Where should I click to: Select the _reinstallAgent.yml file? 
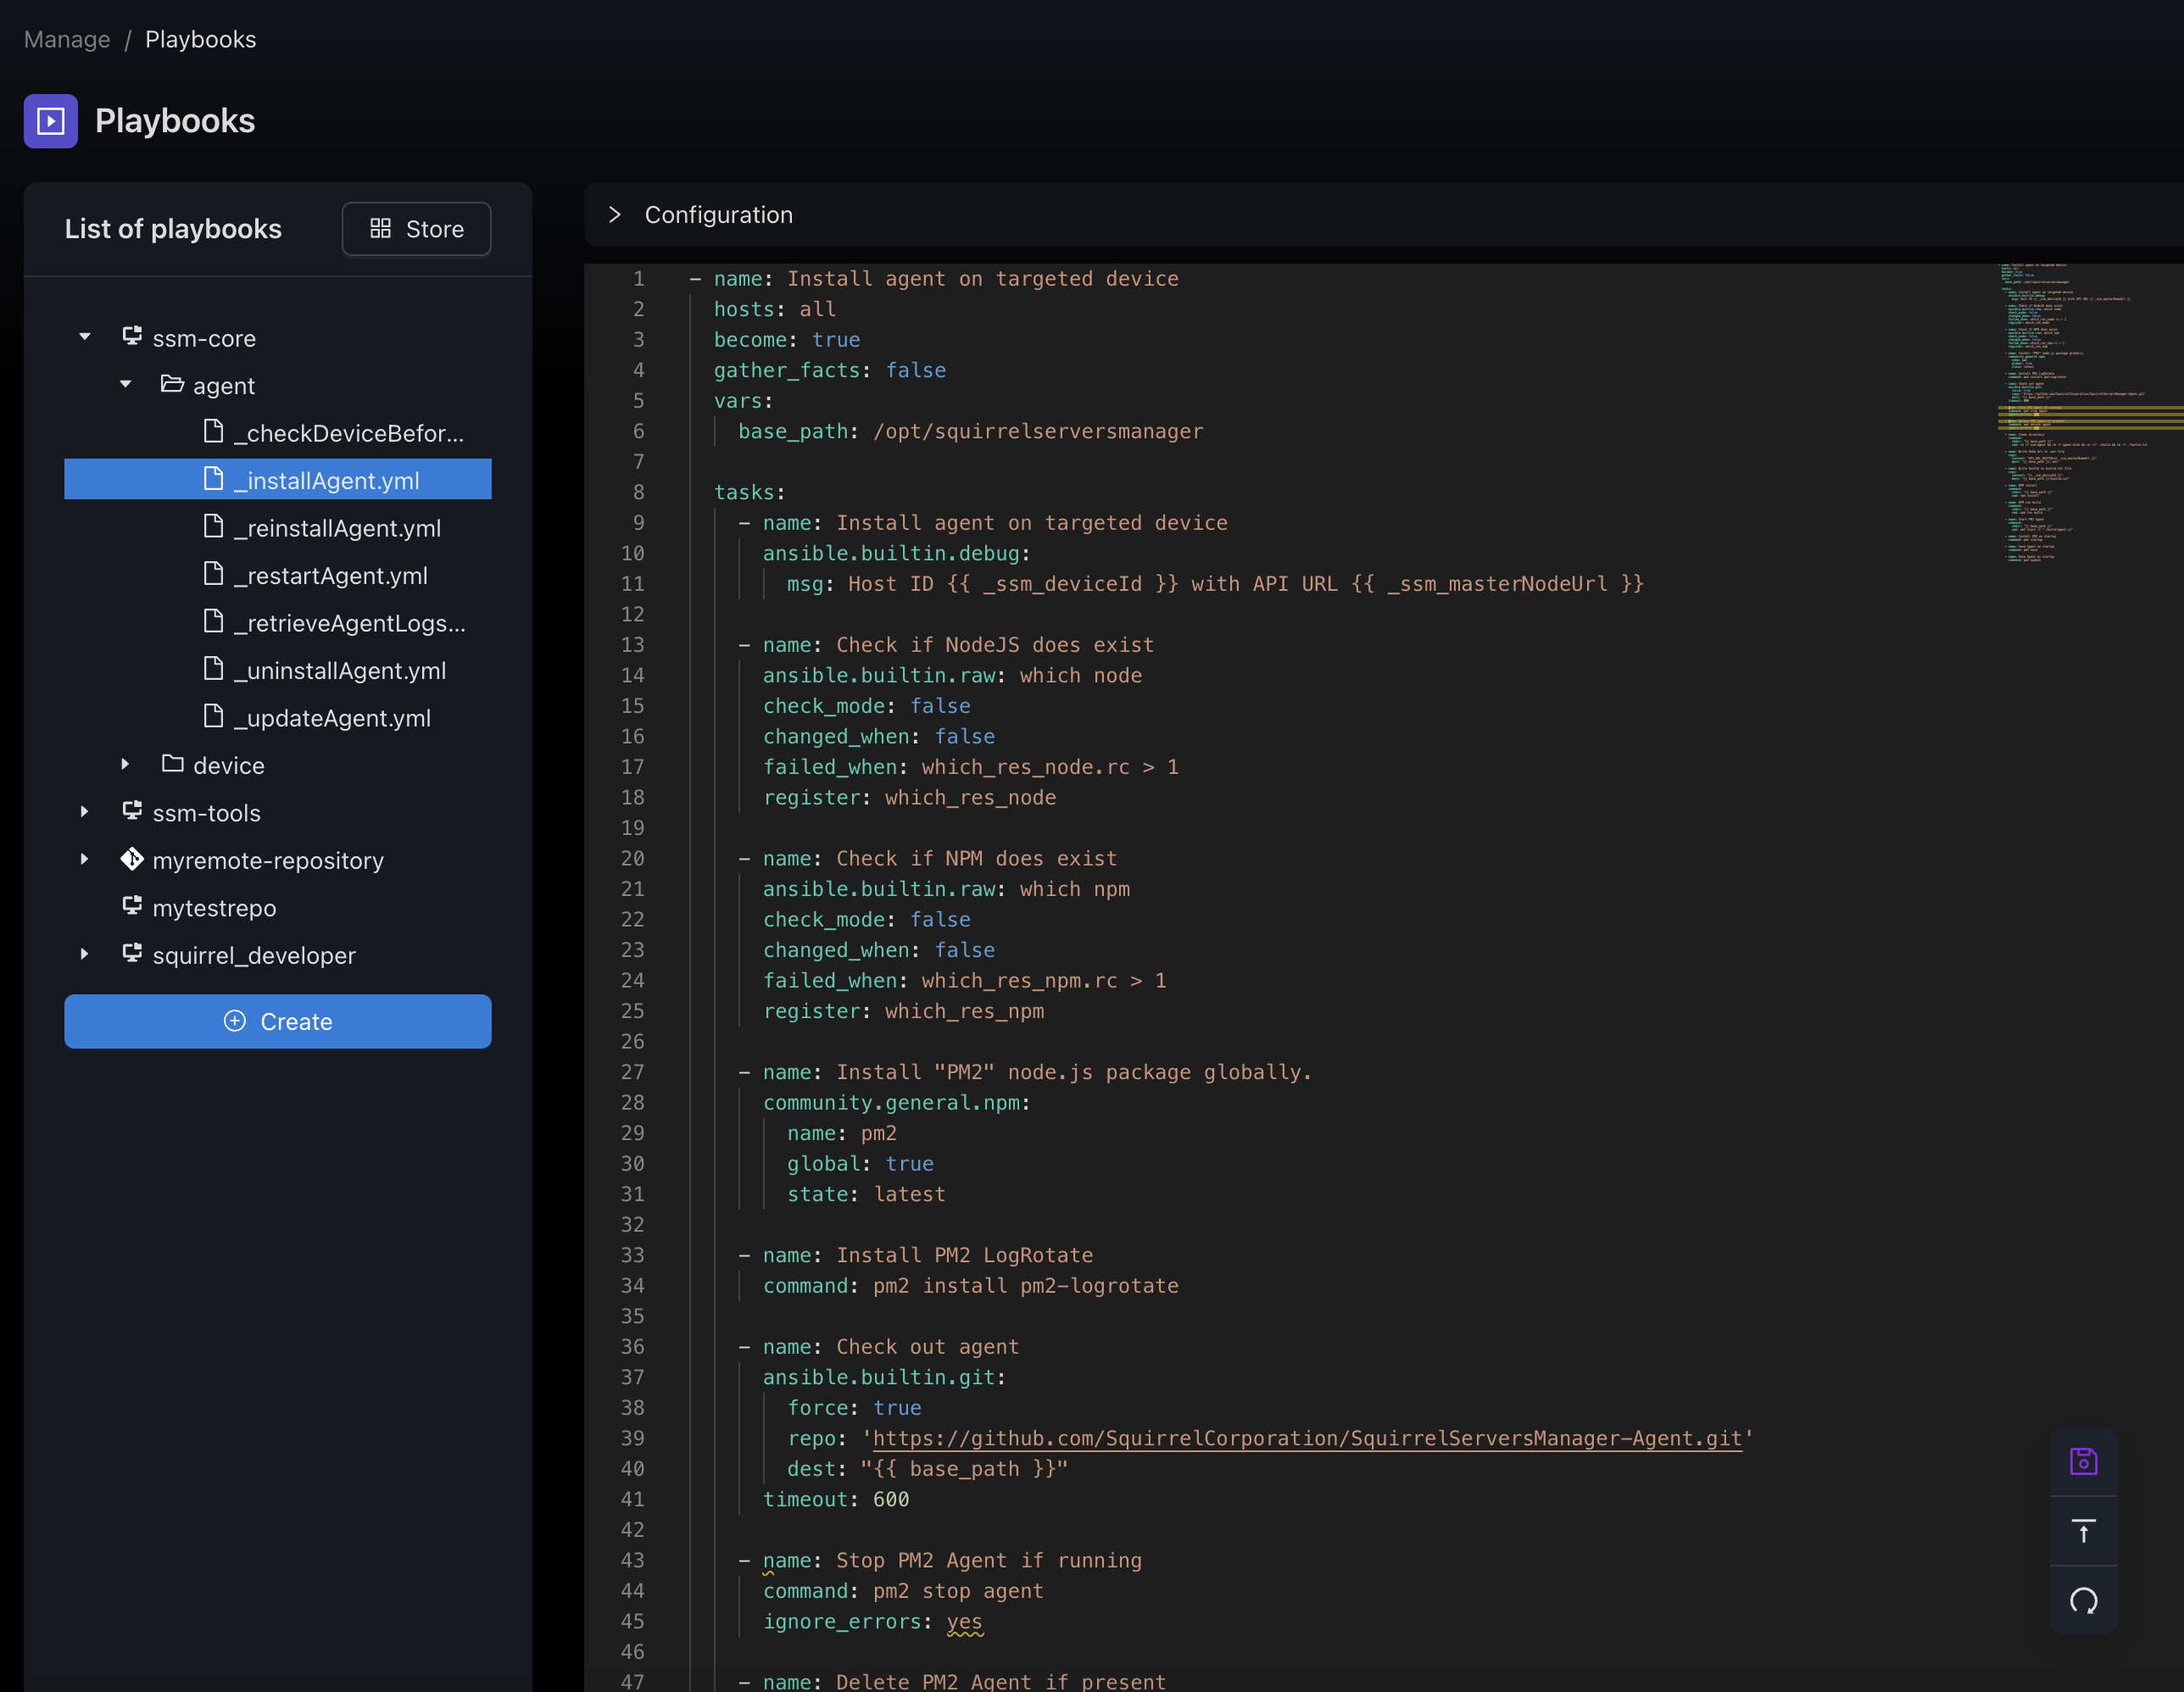340,528
